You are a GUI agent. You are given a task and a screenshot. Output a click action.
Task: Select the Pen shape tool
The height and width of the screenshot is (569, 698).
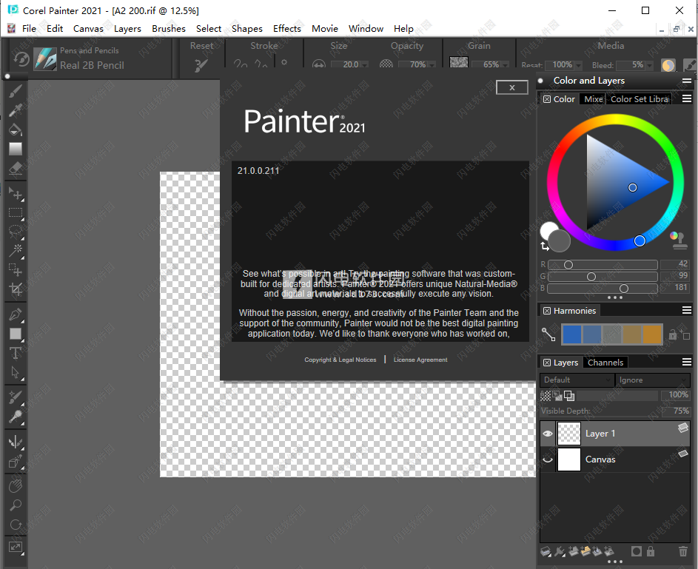click(15, 314)
